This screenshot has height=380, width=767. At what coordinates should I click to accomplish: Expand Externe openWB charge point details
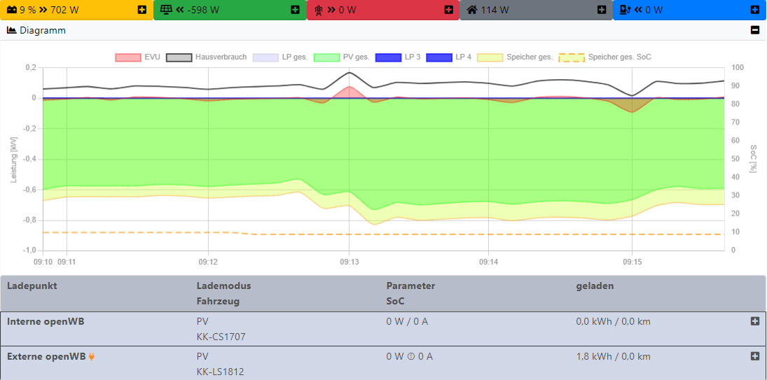(754, 356)
